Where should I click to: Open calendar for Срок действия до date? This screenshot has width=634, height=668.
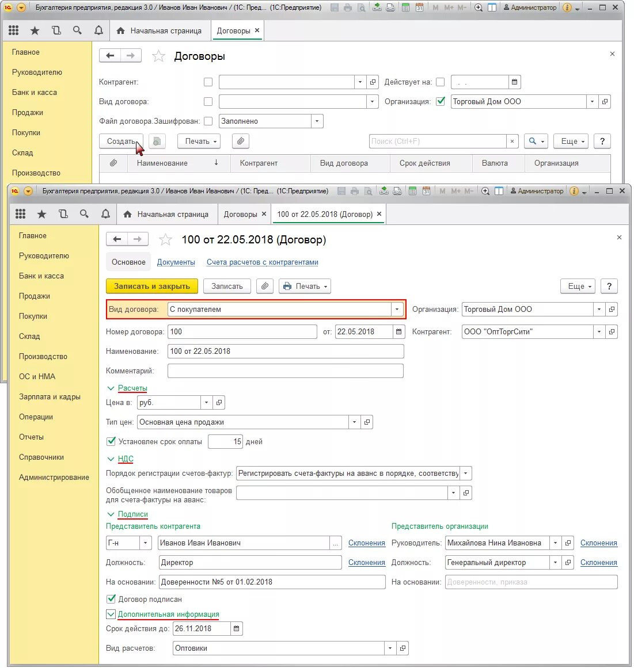tap(236, 628)
